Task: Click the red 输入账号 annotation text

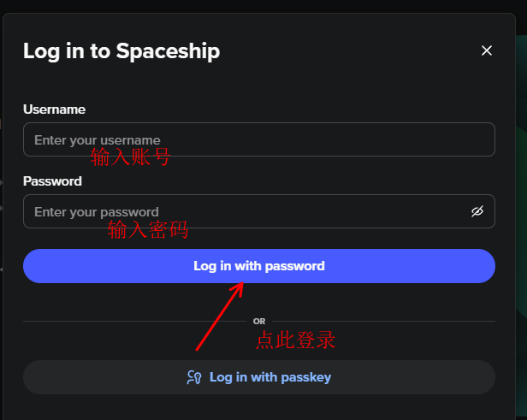Action: tap(130, 157)
